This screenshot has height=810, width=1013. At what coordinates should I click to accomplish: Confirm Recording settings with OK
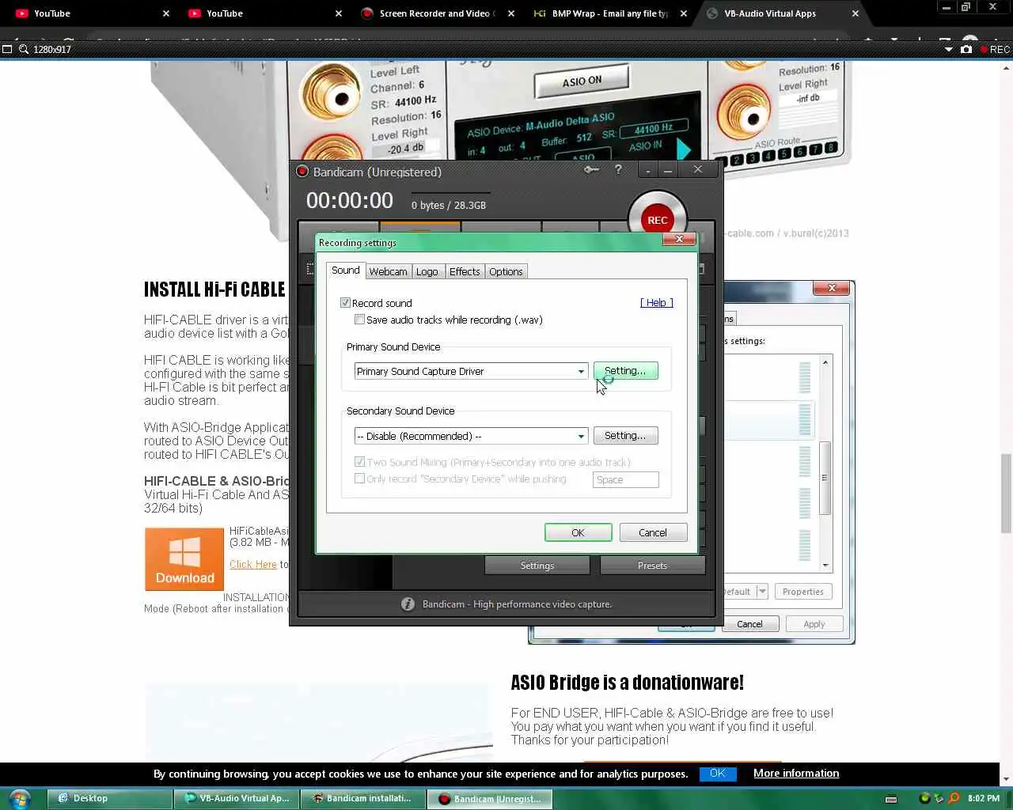click(x=578, y=532)
